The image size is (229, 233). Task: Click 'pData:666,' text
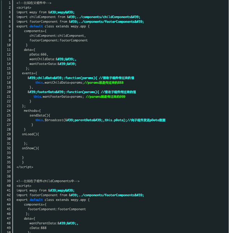click(39, 54)
